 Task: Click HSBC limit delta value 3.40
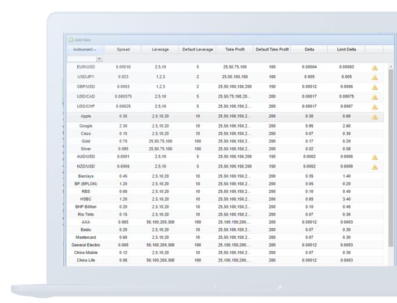(x=347, y=199)
